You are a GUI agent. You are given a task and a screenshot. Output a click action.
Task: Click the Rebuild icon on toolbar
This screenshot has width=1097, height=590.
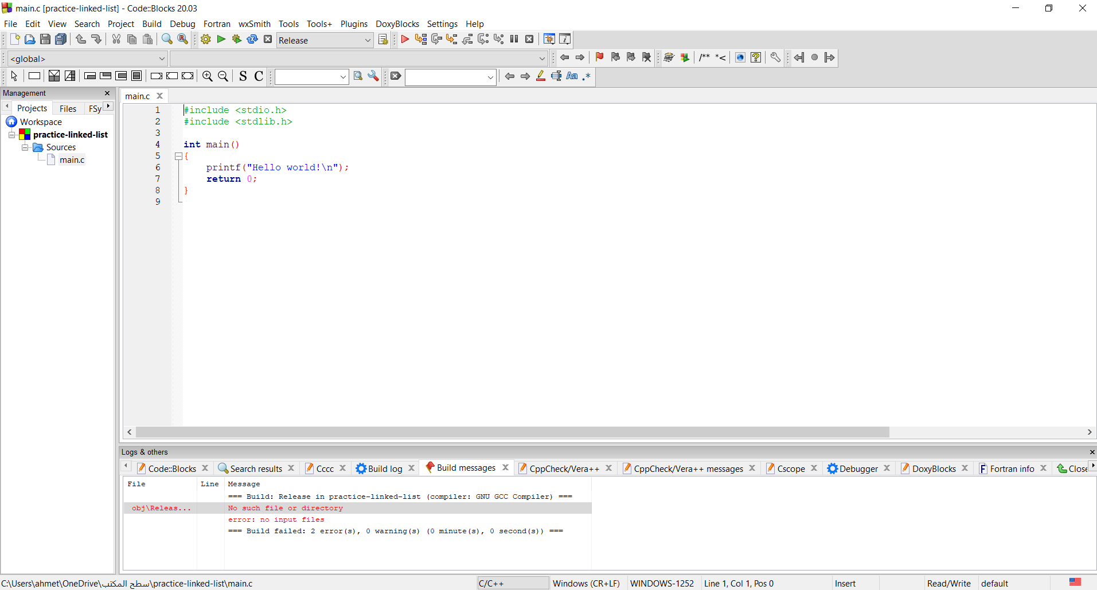[x=252, y=39]
